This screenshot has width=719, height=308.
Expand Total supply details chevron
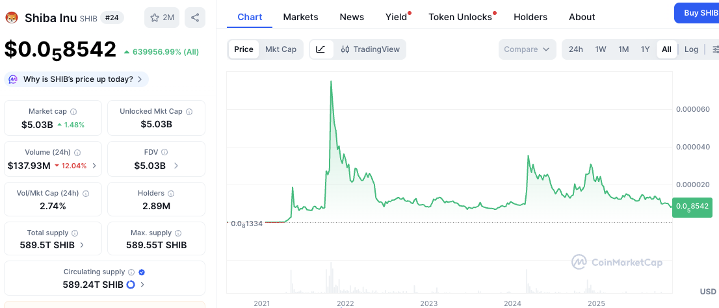point(81,245)
